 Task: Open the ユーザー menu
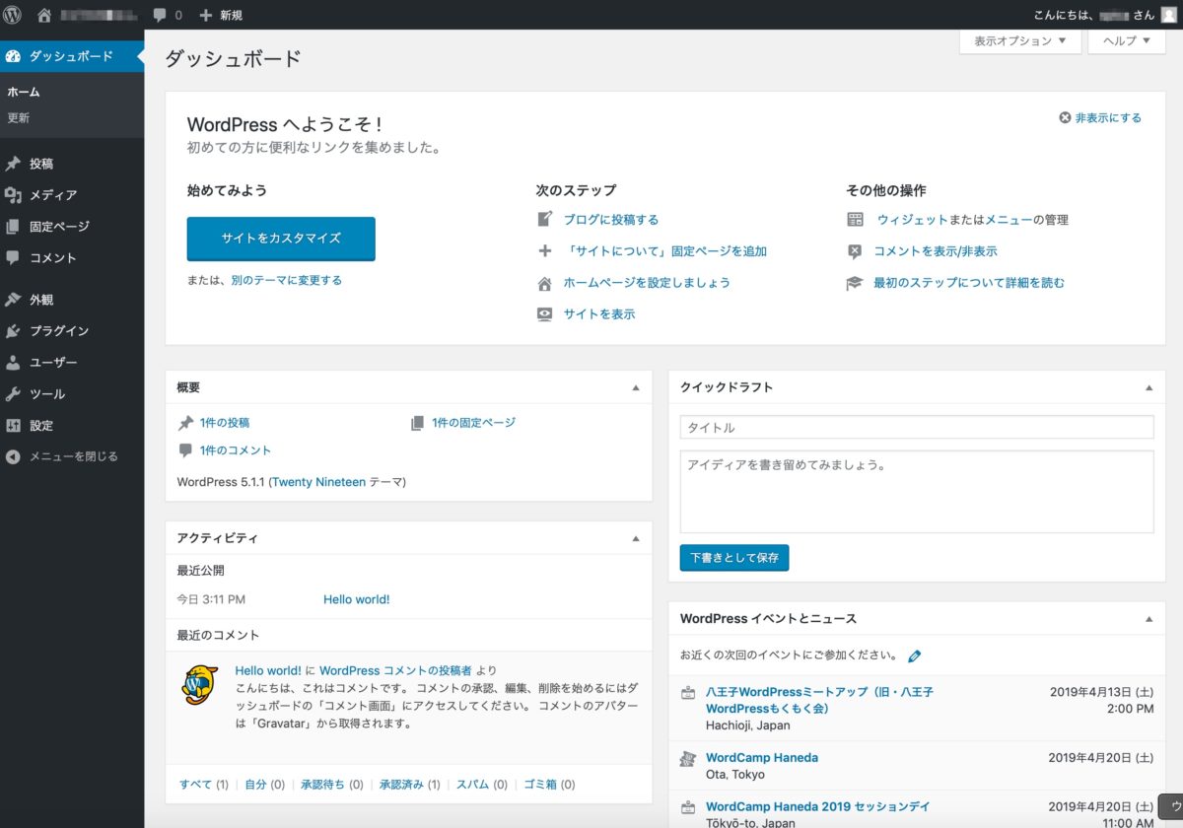tap(72, 363)
